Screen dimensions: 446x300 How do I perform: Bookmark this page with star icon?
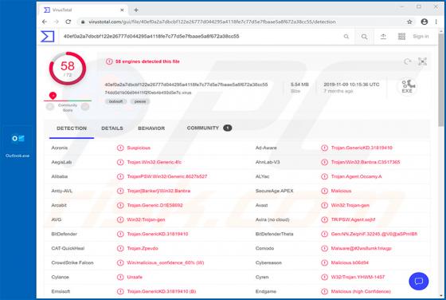point(409,22)
